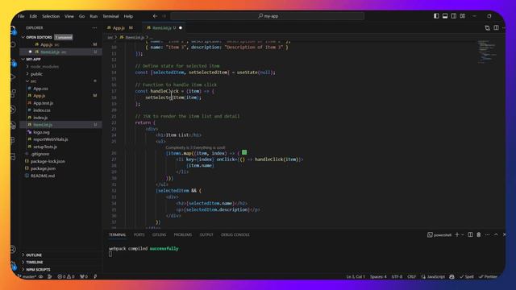Switch to the PORTS panel tab
The width and height of the screenshot is (516, 290).
point(139,234)
